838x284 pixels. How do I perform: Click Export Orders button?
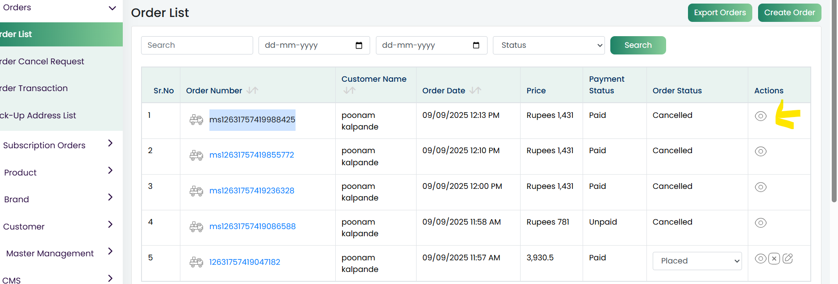pos(720,13)
